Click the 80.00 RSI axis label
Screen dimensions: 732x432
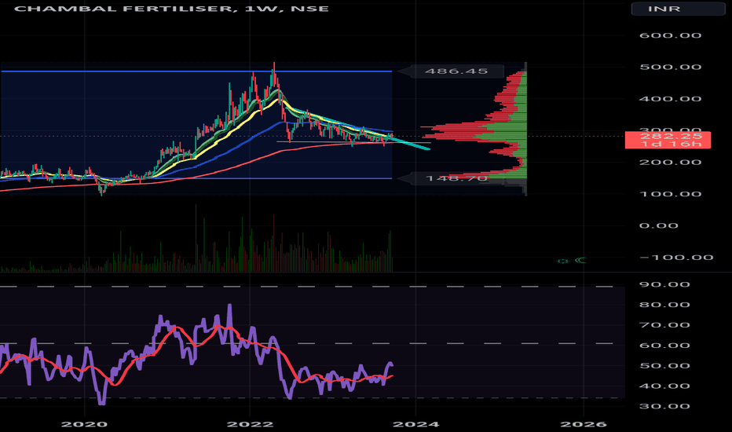tap(664, 305)
